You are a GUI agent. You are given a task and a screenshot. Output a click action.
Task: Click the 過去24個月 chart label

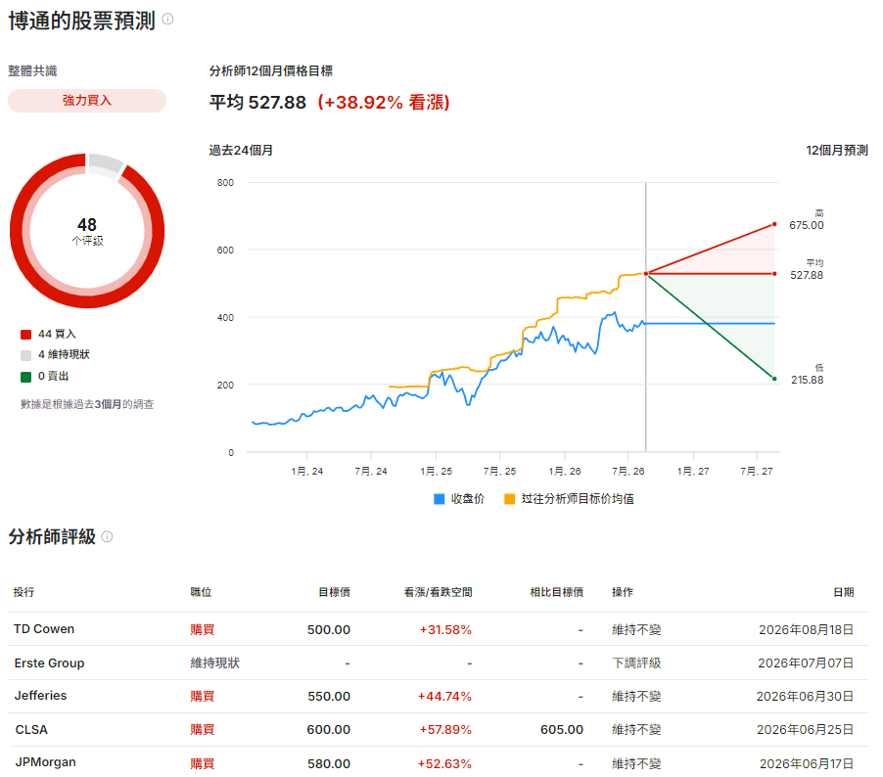[x=241, y=151]
